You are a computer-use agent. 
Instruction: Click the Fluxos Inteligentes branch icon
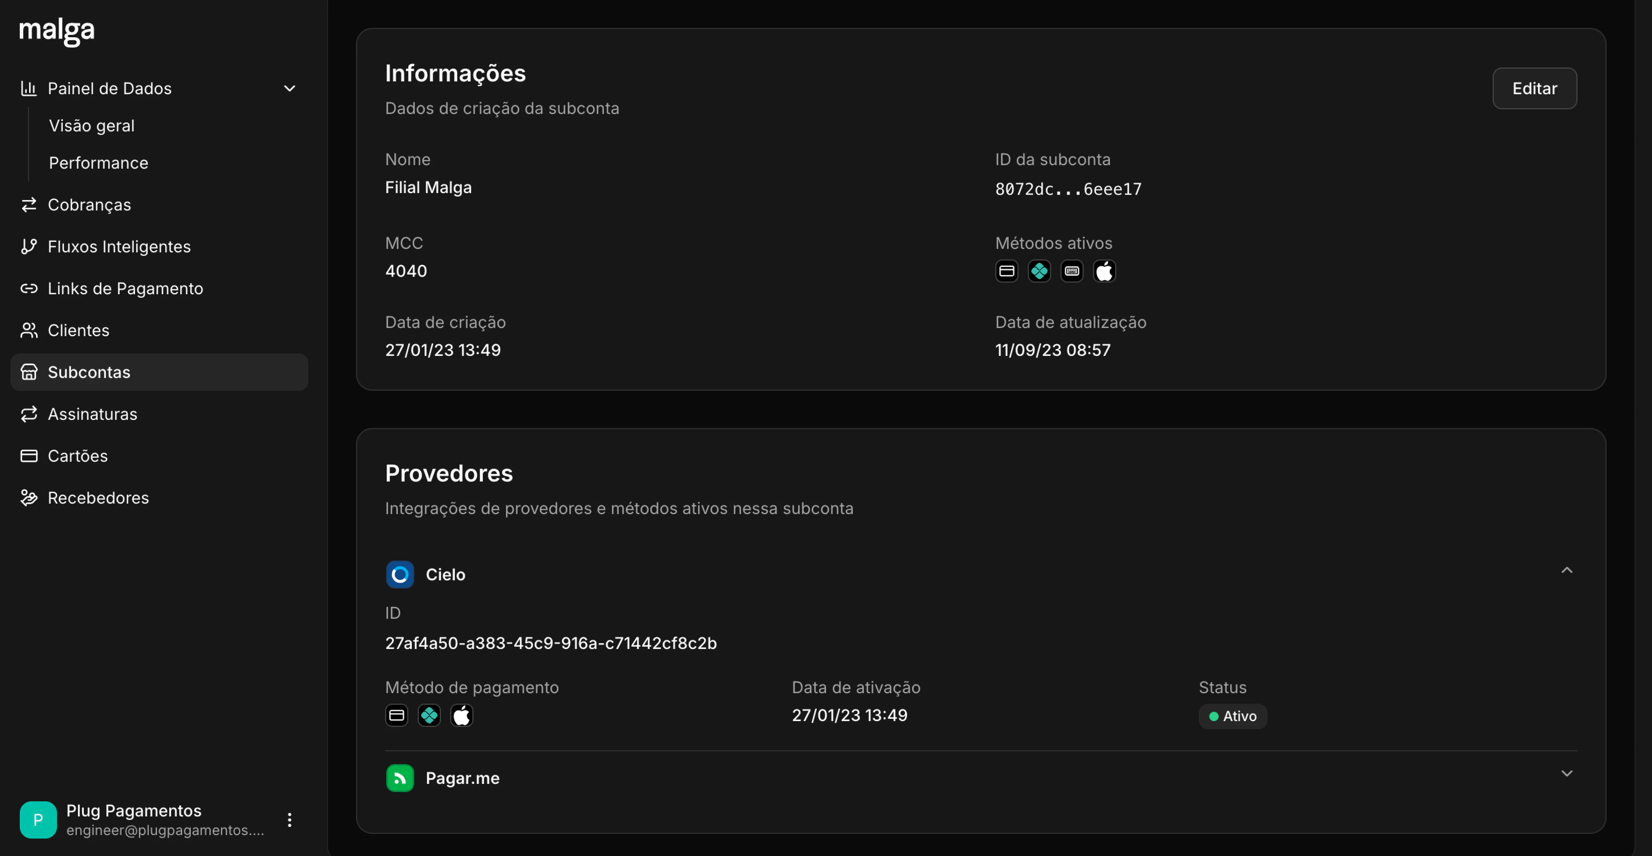pos(28,246)
